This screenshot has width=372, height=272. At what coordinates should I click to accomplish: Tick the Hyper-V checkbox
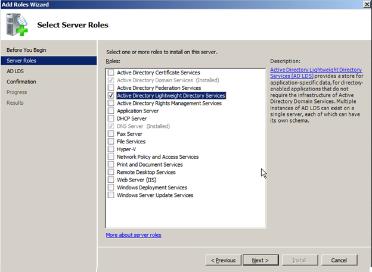point(111,149)
